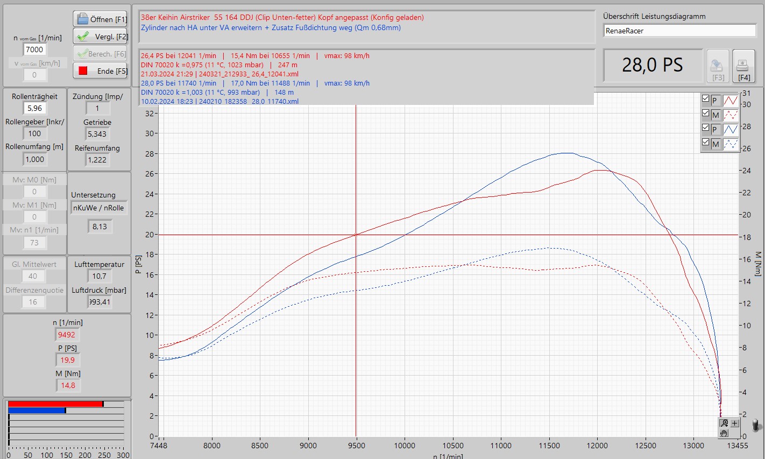Toggle the blue P curve checkbox
Viewport: 765px width, 459px height.
[705, 128]
